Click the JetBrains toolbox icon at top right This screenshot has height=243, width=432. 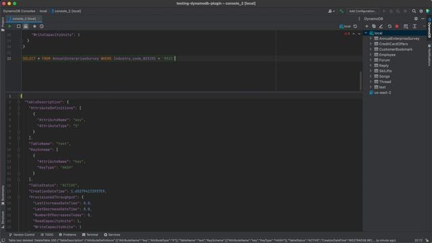coord(428,11)
